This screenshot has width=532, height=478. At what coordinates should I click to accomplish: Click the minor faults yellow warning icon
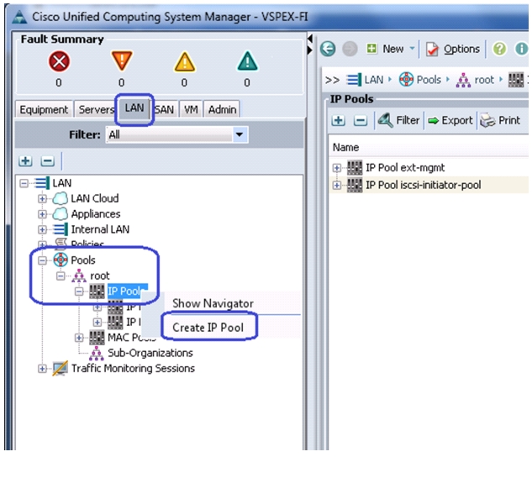(x=184, y=62)
